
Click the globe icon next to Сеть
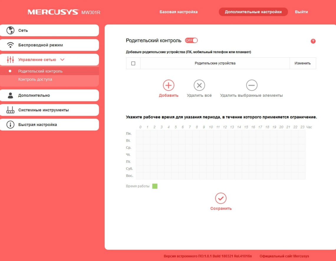(11, 30)
